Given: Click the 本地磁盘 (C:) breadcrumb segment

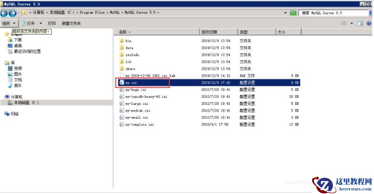Looking at the screenshot, I should point(62,12).
